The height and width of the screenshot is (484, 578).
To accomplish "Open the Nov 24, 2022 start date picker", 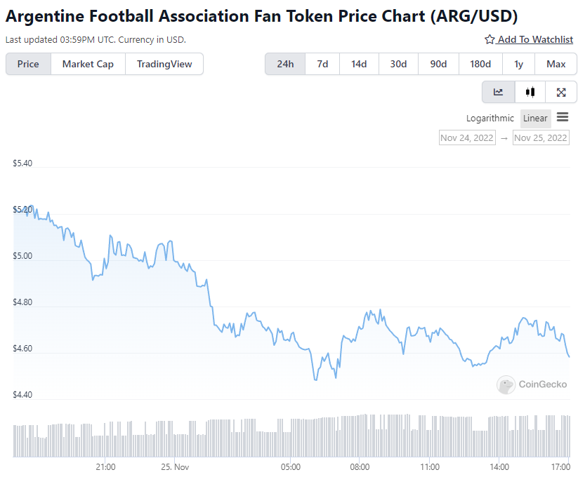I will click(x=467, y=137).
